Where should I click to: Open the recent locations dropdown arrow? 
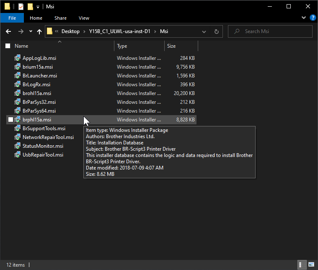(31, 31)
